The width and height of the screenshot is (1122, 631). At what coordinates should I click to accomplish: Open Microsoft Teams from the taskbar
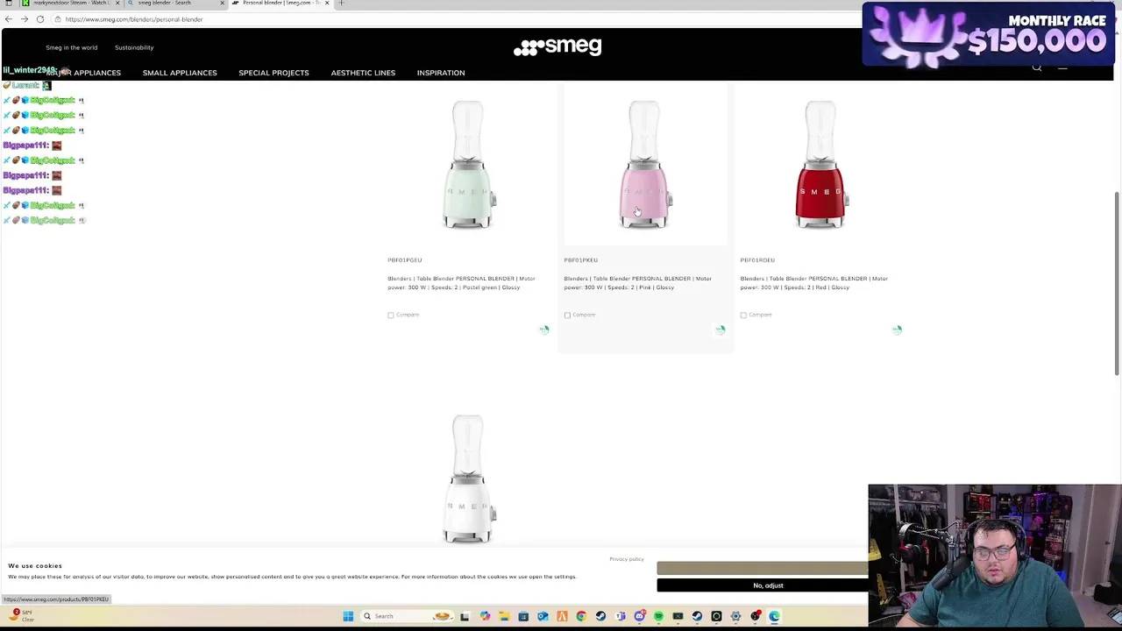[x=620, y=616]
